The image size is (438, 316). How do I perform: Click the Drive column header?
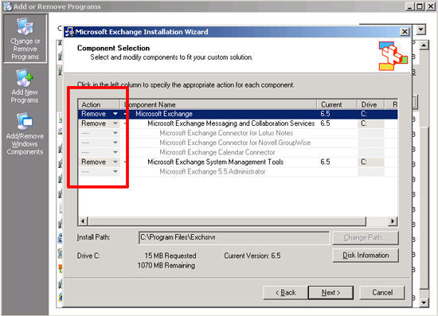(371, 104)
